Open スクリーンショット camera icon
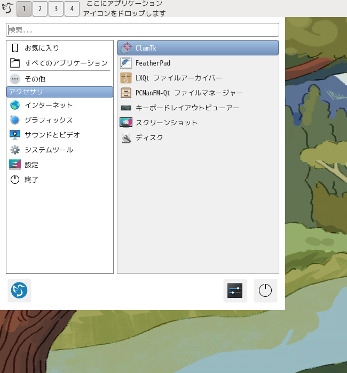Viewport: 347px width, 373px height. click(x=126, y=123)
